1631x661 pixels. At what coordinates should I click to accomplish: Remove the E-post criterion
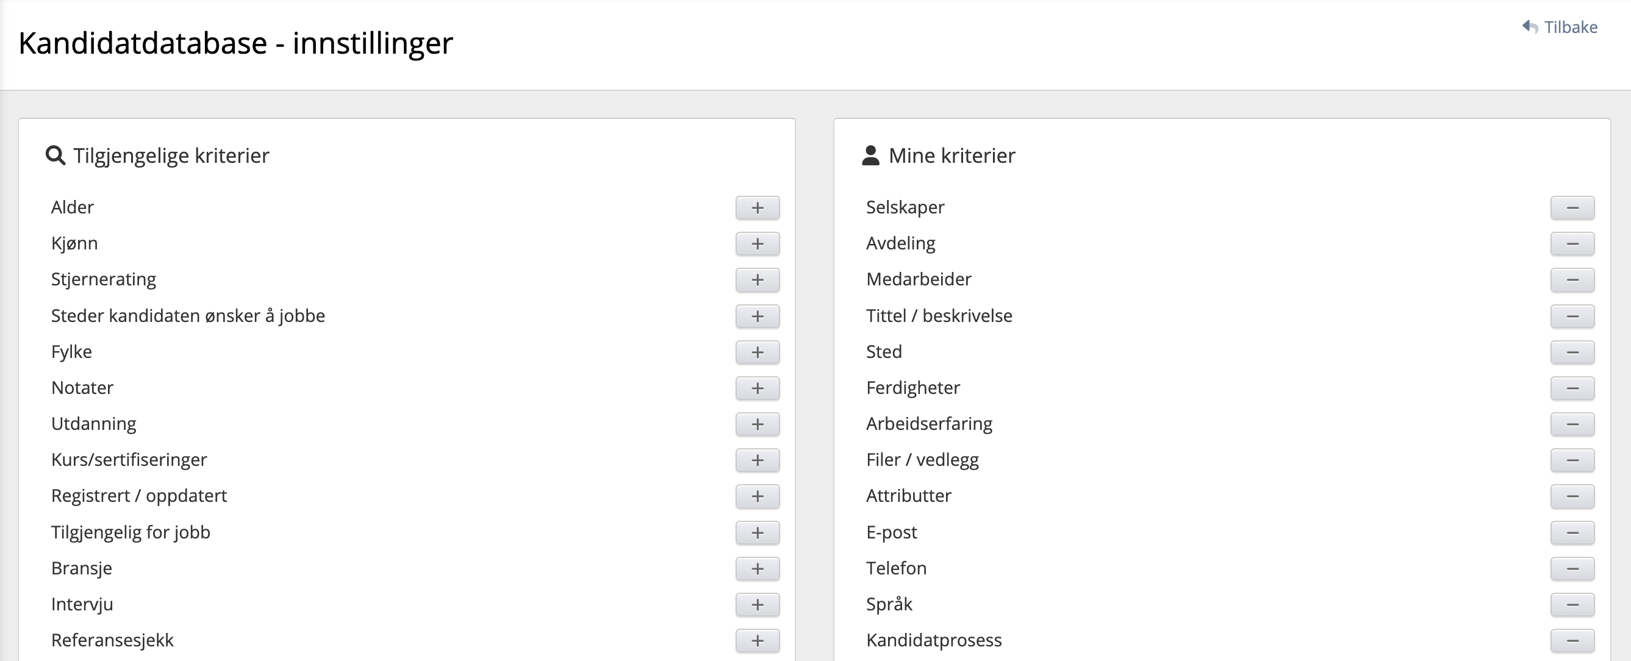pos(1572,532)
